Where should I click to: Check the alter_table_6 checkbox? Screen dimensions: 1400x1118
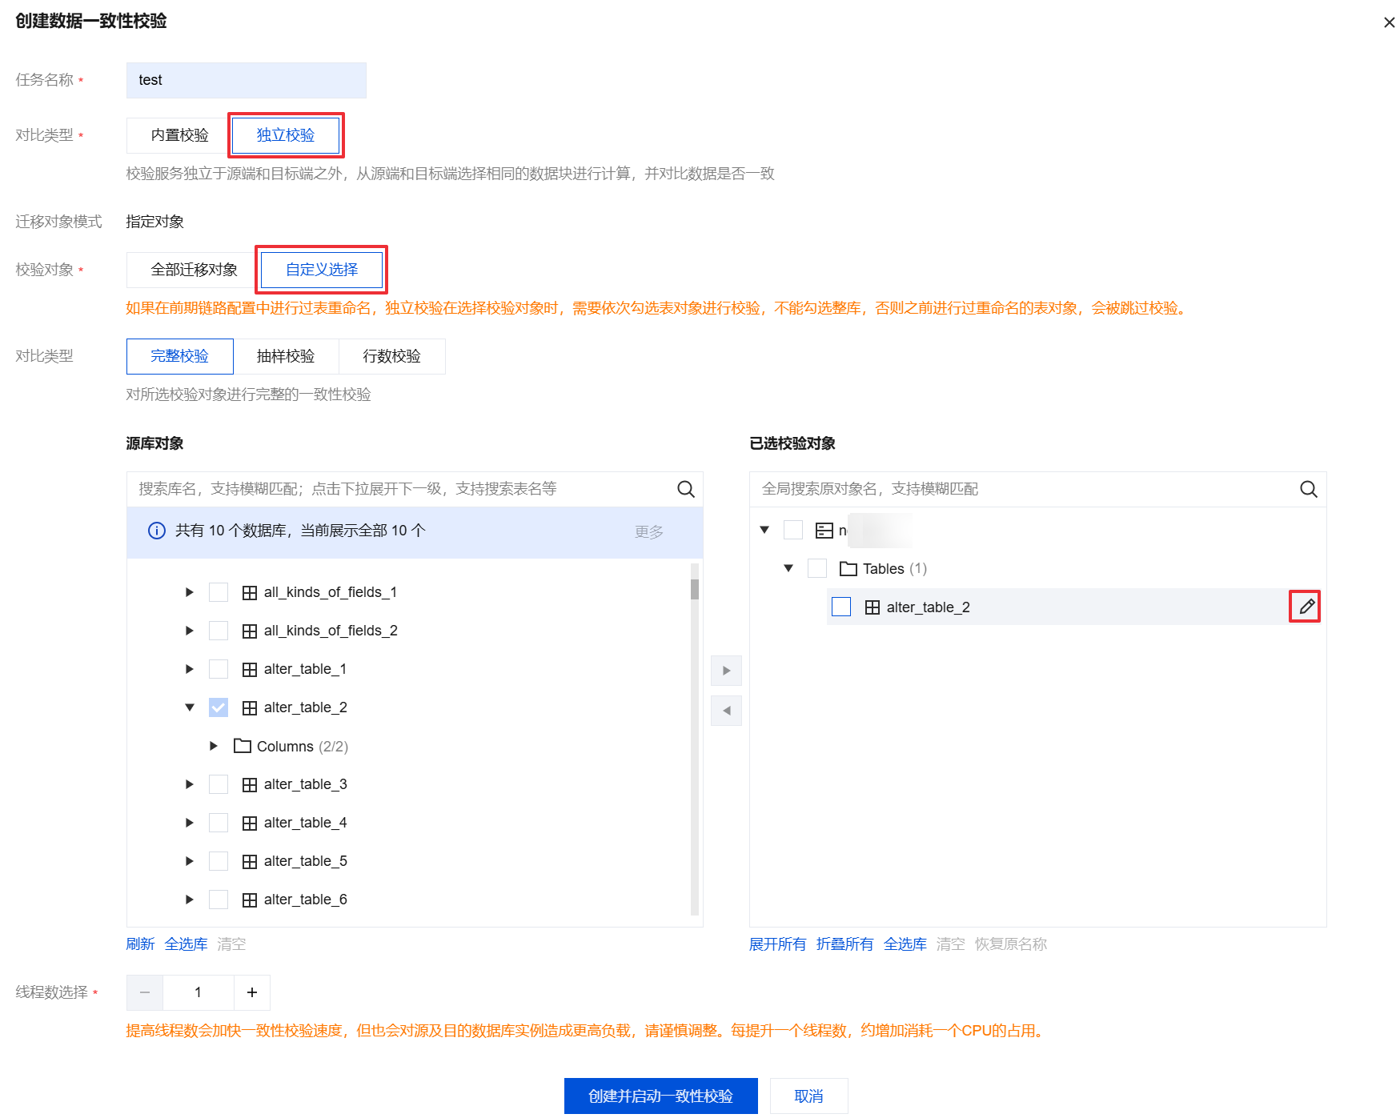point(219,900)
